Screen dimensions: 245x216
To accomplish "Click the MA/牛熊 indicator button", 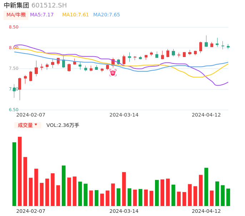I will (x=16, y=15).
